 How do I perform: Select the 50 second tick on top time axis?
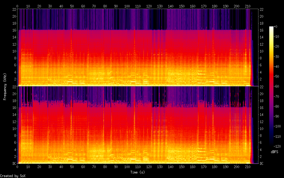point(72,6)
